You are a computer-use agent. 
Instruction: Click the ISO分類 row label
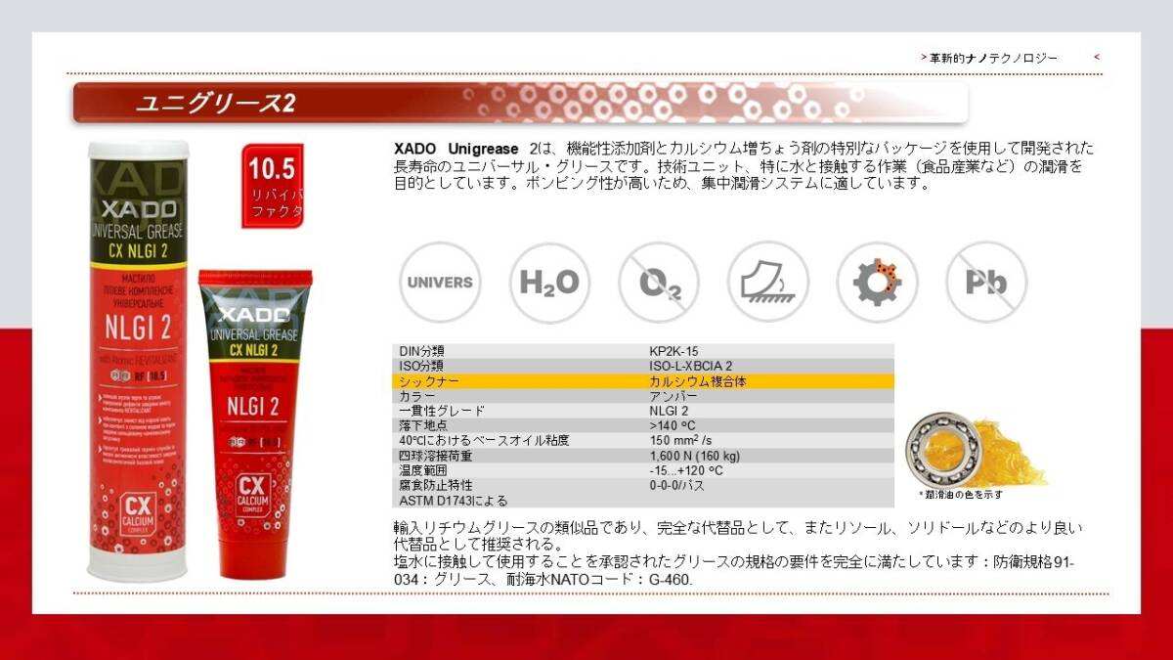421,366
